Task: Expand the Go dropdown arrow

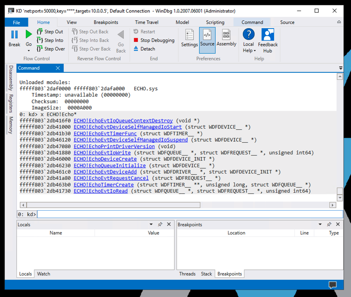Action: 29,50
